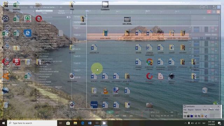224x126 pixels.
Task: Select Track 1 header in timeline
Action: click(x=77, y=28)
